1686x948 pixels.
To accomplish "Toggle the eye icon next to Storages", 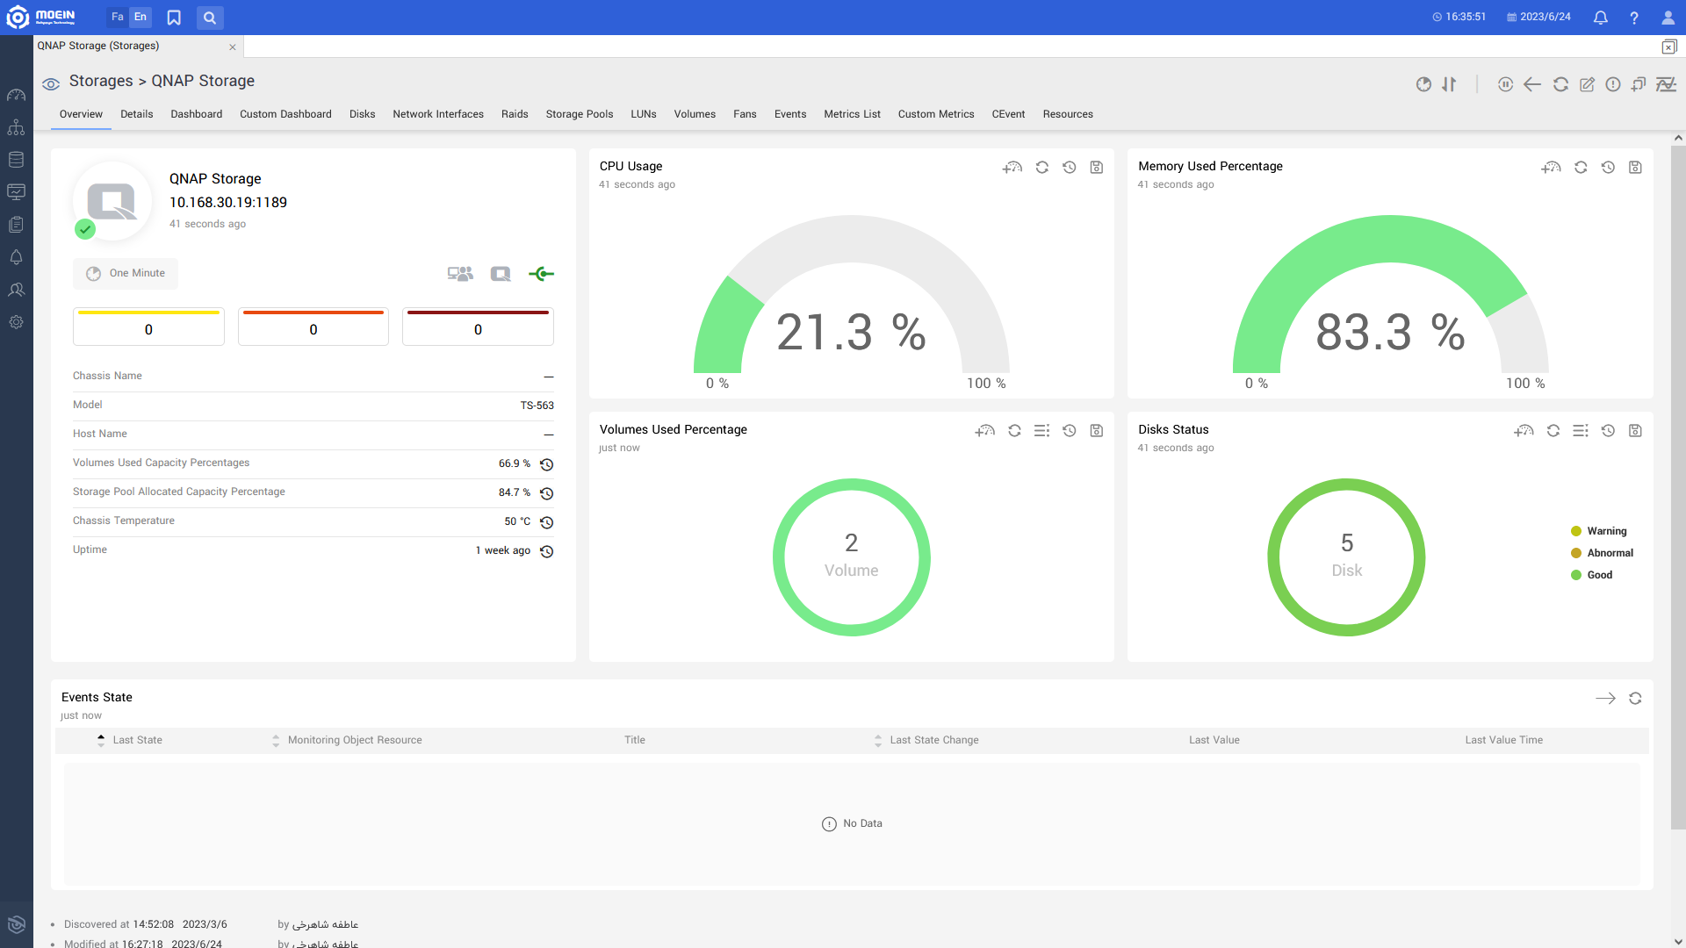I will [51, 84].
